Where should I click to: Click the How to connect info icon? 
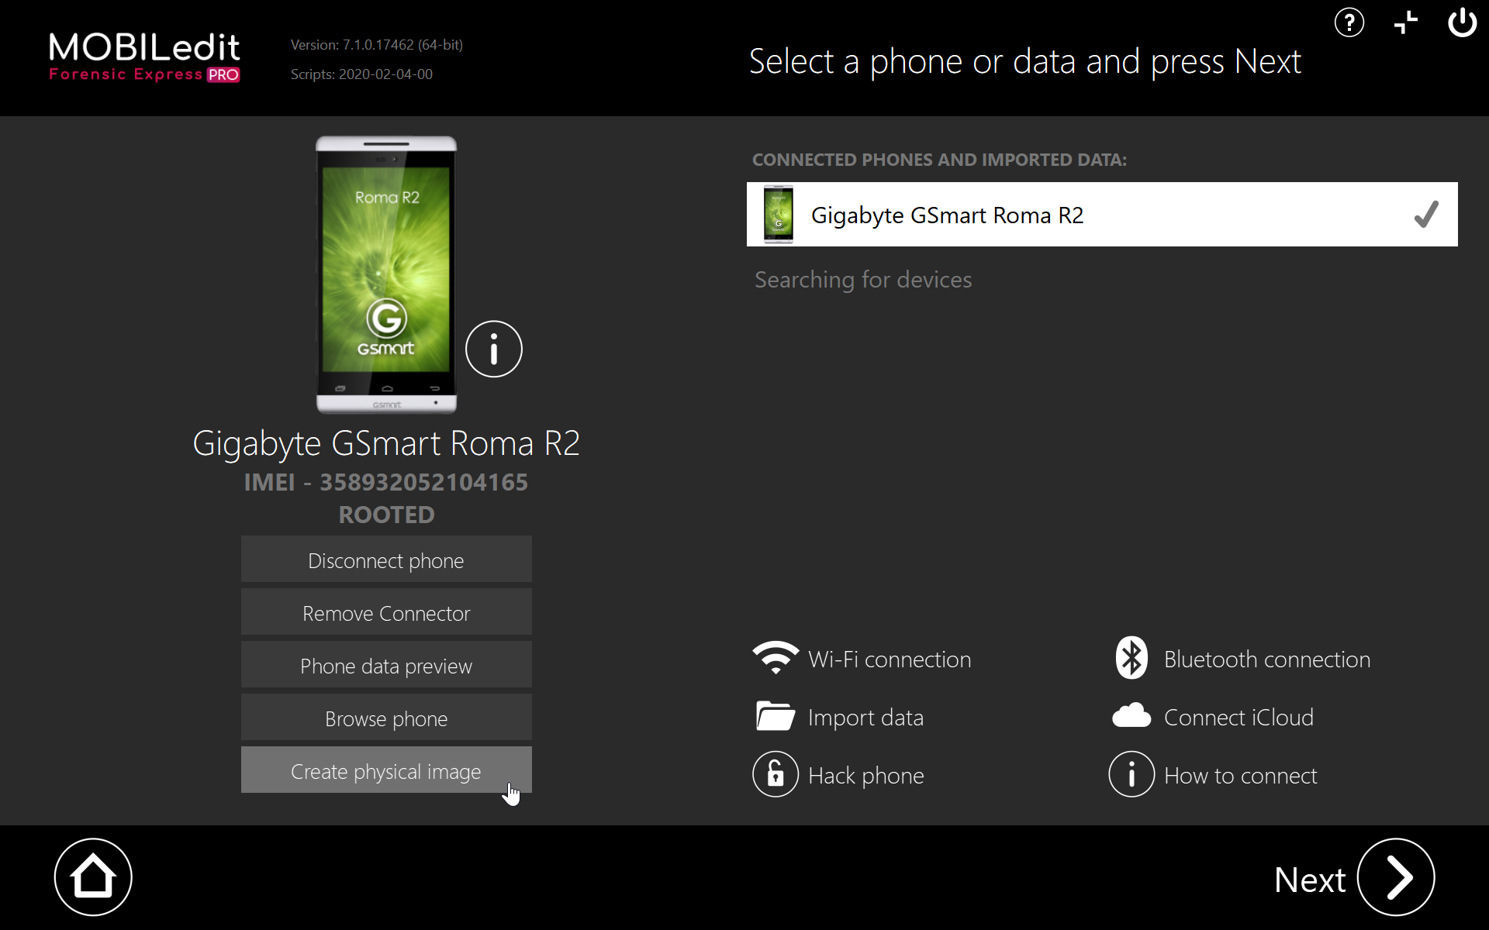(1131, 774)
